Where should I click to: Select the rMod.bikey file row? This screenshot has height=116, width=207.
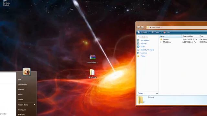tap(183, 42)
